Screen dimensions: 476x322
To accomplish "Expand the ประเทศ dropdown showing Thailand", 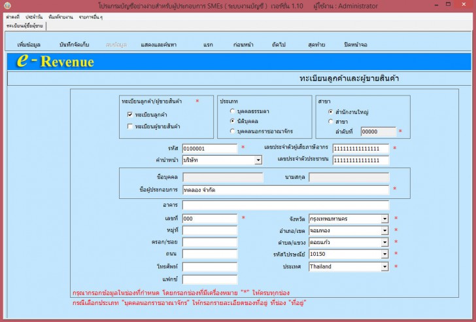I will pyautogui.click(x=384, y=267).
